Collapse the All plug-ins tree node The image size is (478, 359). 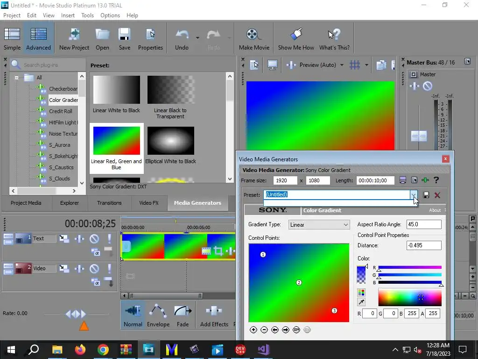[16, 78]
